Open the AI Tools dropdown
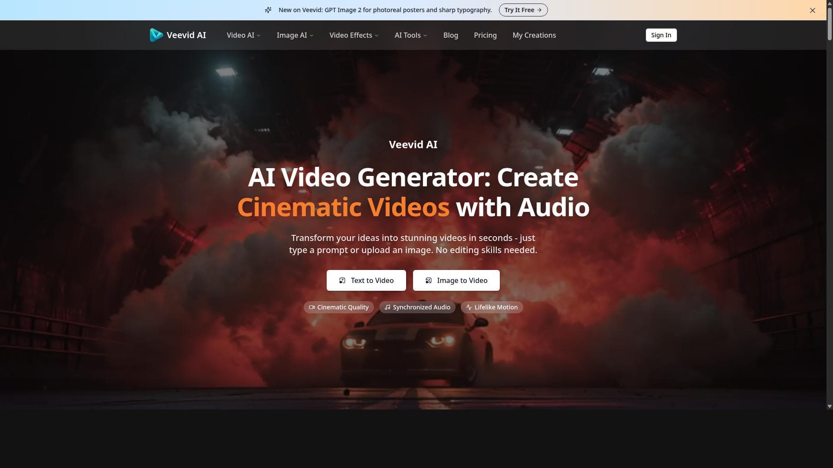833x468 pixels. (411, 35)
